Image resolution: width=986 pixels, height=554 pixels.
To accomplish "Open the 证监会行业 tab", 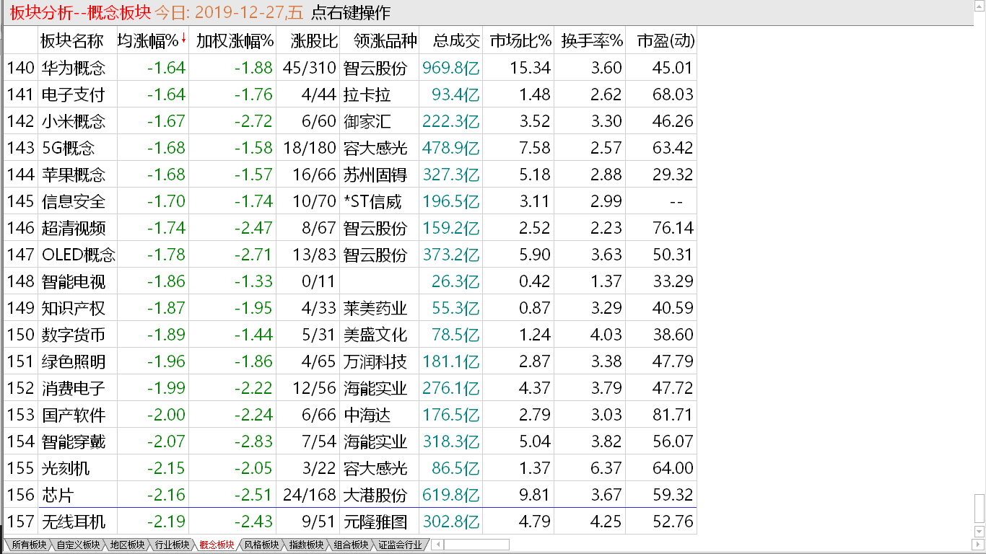I will point(400,545).
